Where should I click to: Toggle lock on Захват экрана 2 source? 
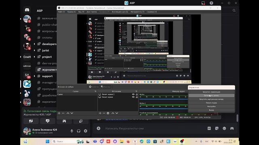[137, 94]
